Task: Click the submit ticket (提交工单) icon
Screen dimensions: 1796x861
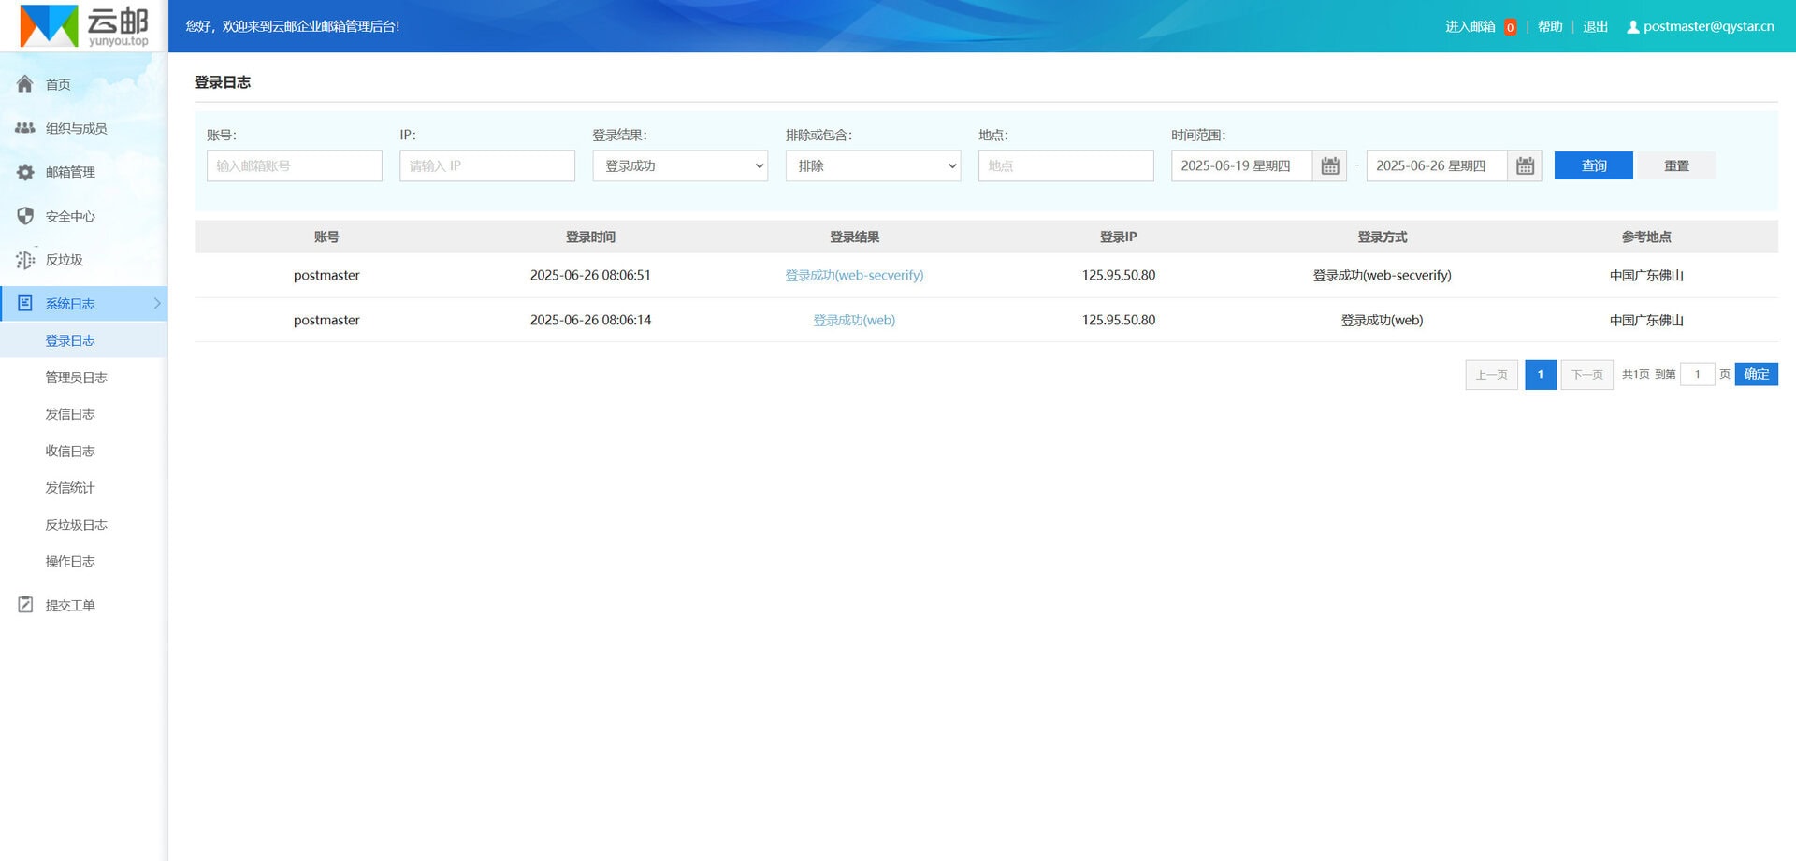Action: (x=25, y=605)
